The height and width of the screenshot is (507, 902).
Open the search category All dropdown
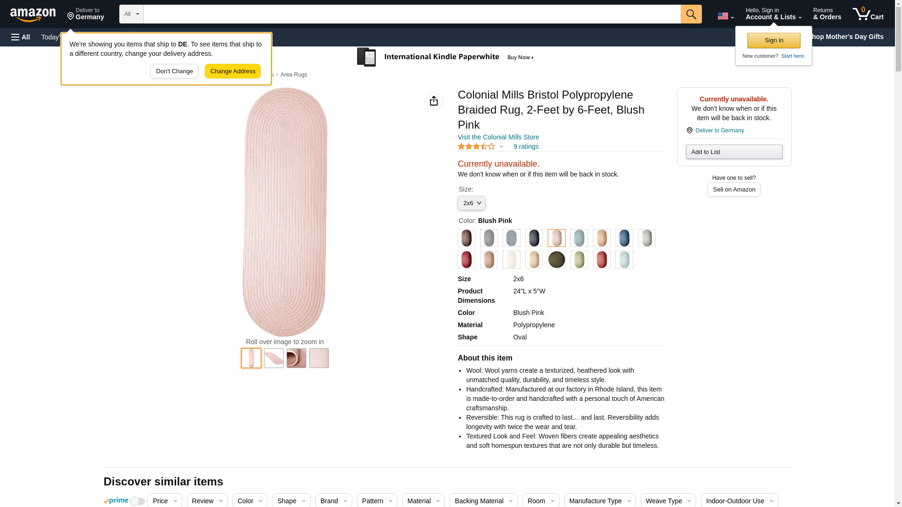tap(131, 14)
